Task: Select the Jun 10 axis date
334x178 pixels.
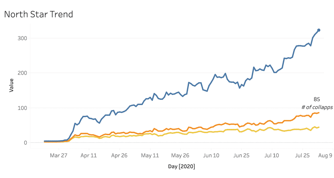Action: (x=211, y=155)
